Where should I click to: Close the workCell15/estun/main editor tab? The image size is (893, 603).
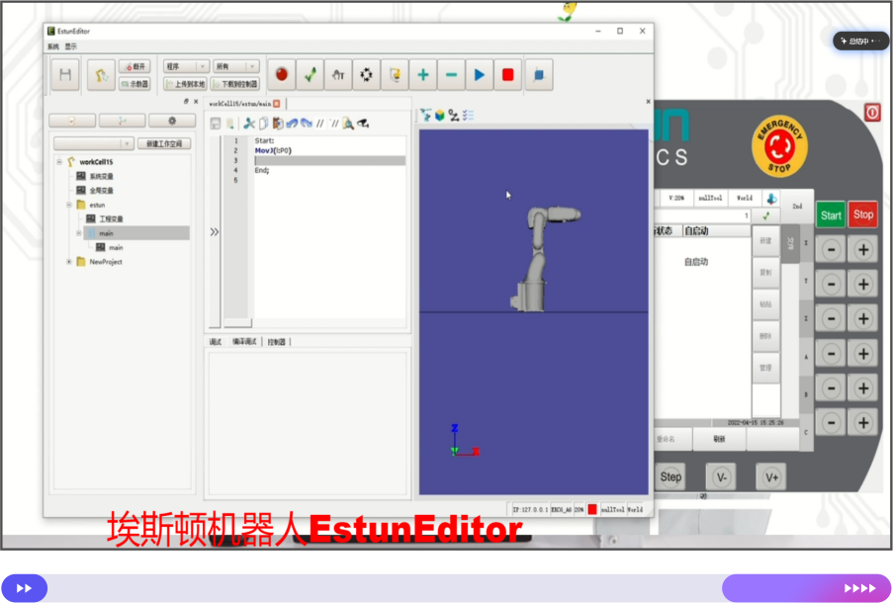click(x=277, y=104)
